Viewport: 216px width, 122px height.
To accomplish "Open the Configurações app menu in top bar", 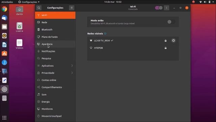I will (x=29, y=2).
